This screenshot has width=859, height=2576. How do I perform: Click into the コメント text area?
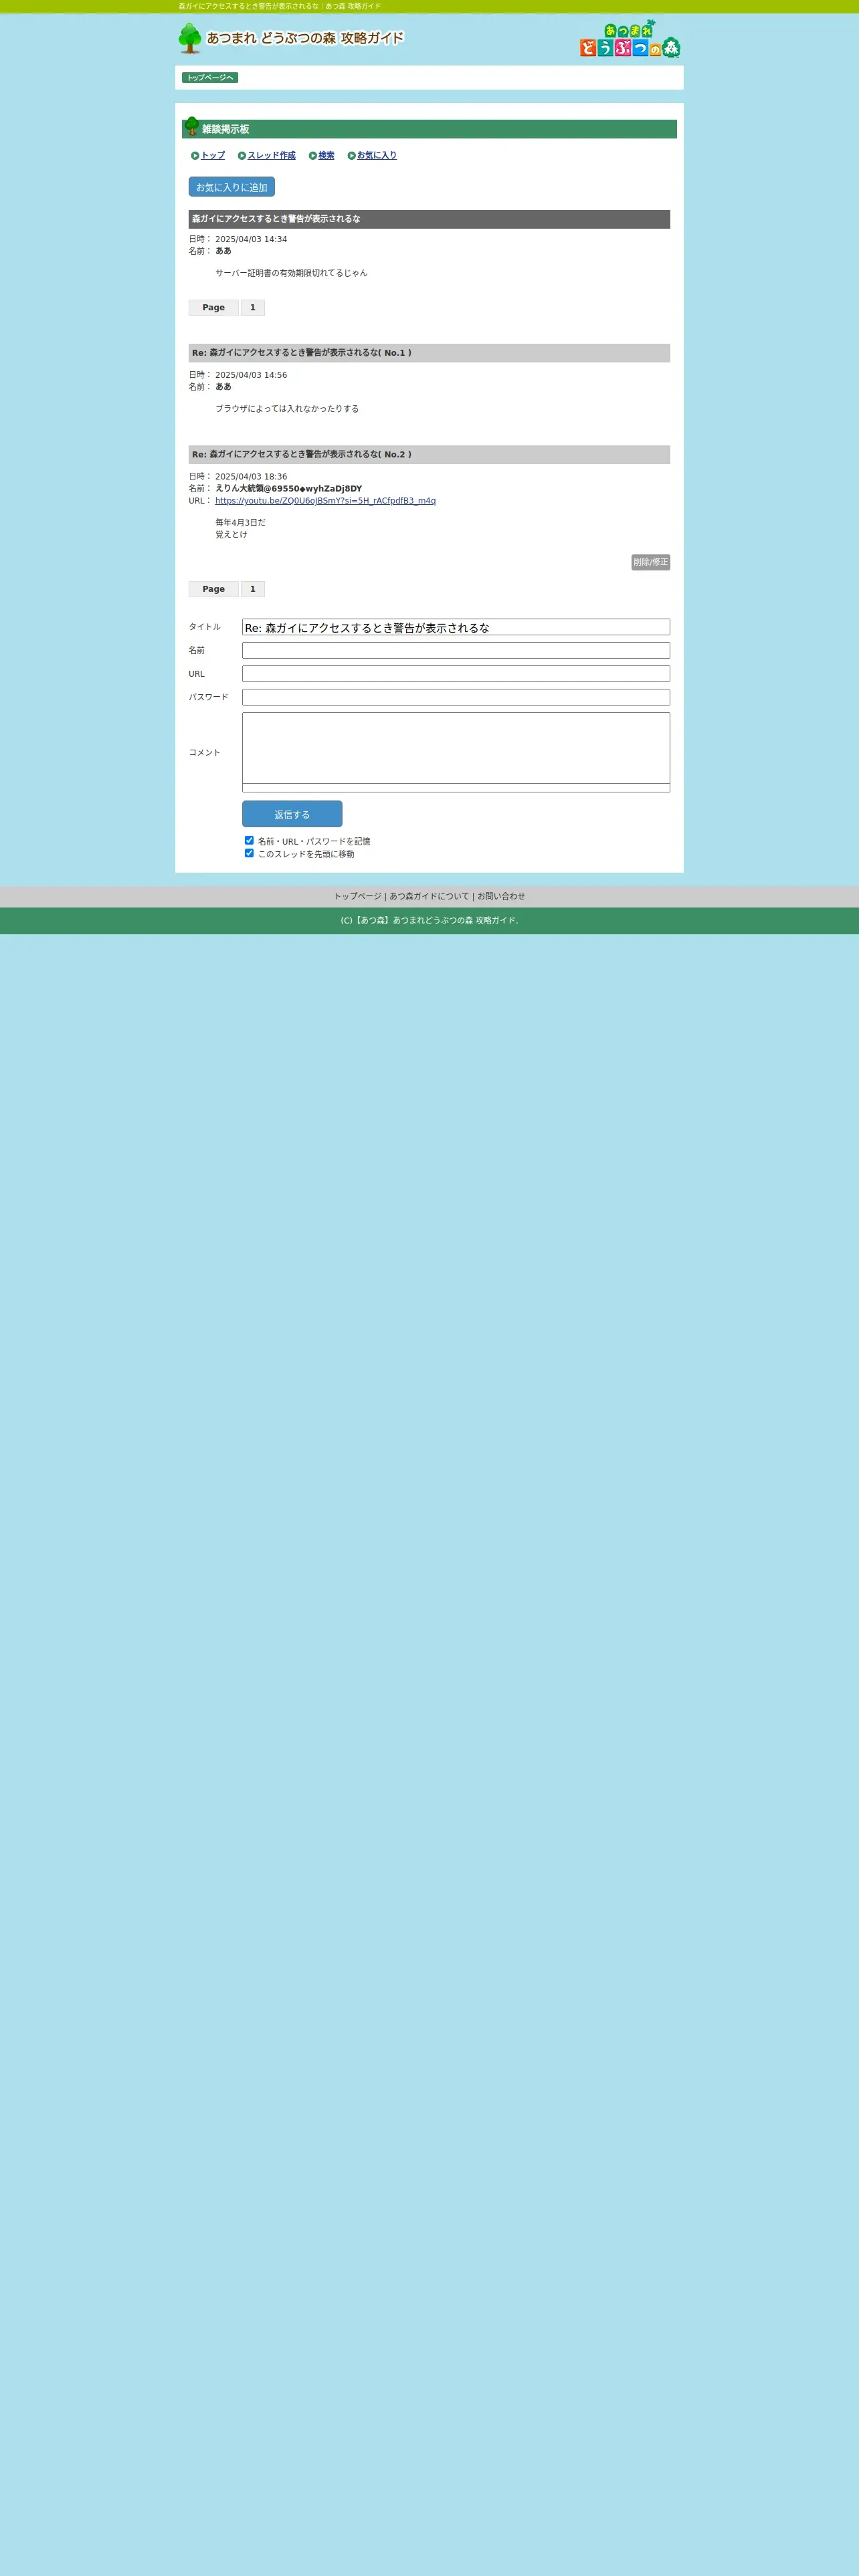[456, 748]
